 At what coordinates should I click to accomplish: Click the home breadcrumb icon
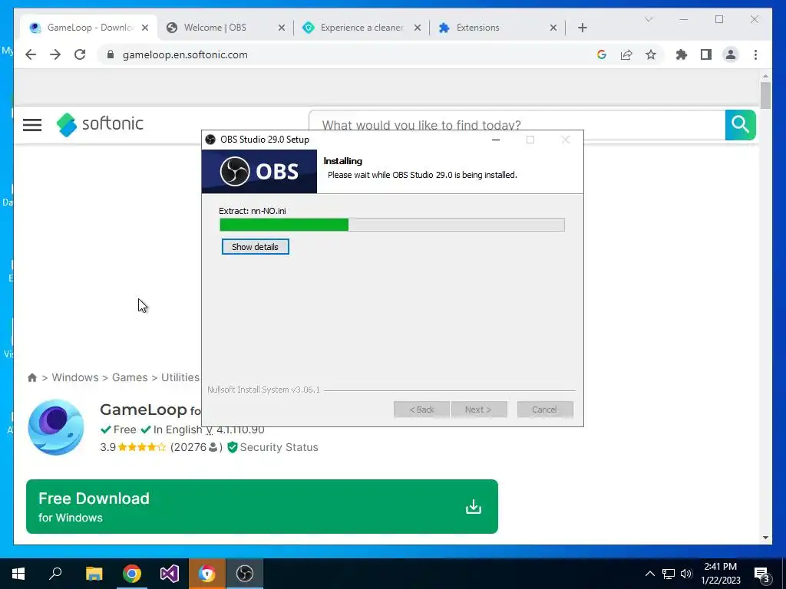click(x=32, y=377)
